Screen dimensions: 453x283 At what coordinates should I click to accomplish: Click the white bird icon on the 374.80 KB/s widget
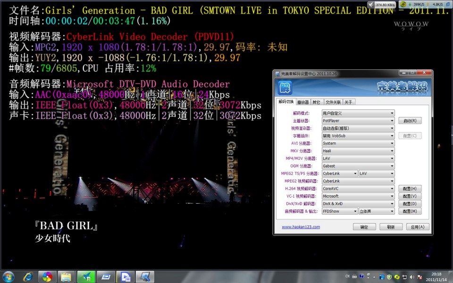[371, 5]
